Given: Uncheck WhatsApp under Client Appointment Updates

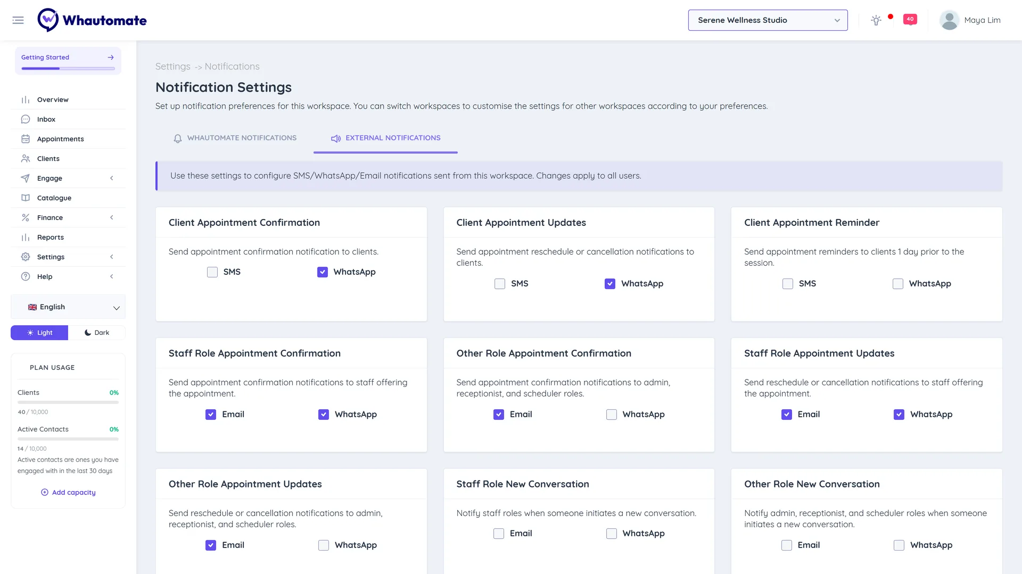Looking at the screenshot, I should (x=610, y=284).
